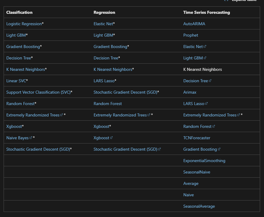Image resolution: width=264 pixels, height=217 pixels.
Task: Click Light GBM in the Classification column
Action: tap(16, 35)
